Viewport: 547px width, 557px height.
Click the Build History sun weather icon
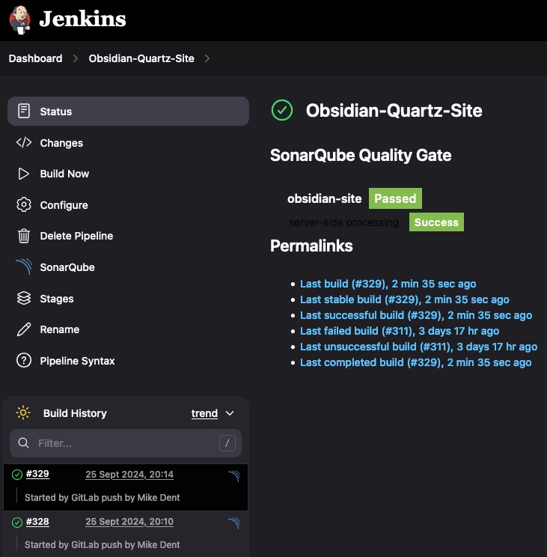(23, 413)
